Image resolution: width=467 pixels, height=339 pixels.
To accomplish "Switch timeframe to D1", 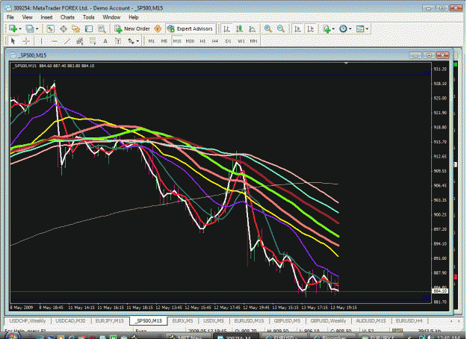I will click(228, 41).
